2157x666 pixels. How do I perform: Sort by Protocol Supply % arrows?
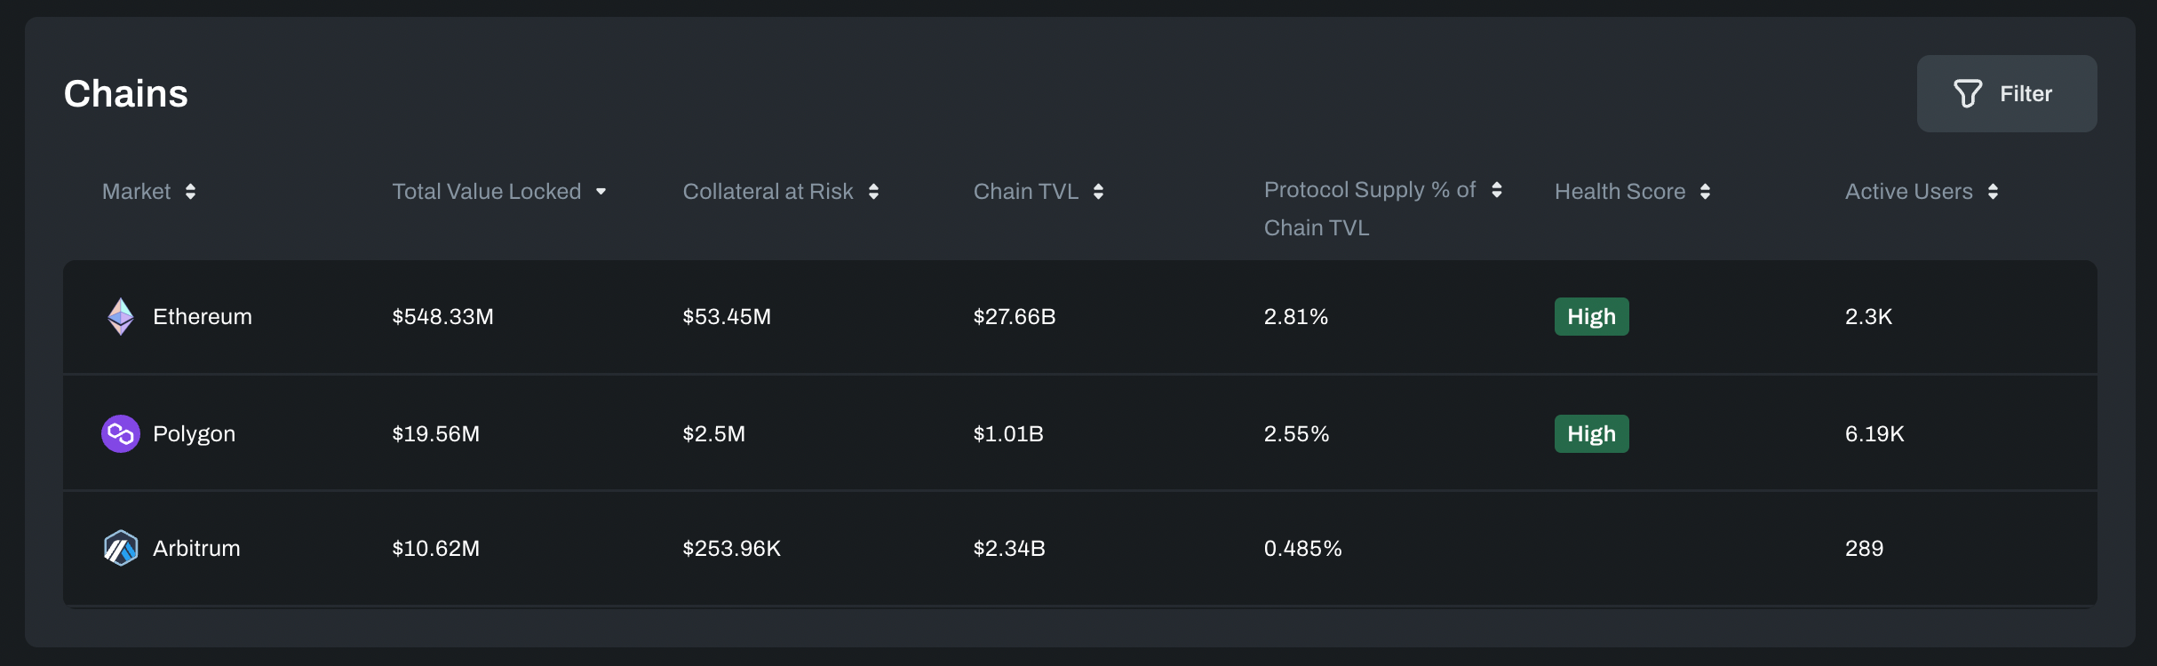[x=1497, y=190]
